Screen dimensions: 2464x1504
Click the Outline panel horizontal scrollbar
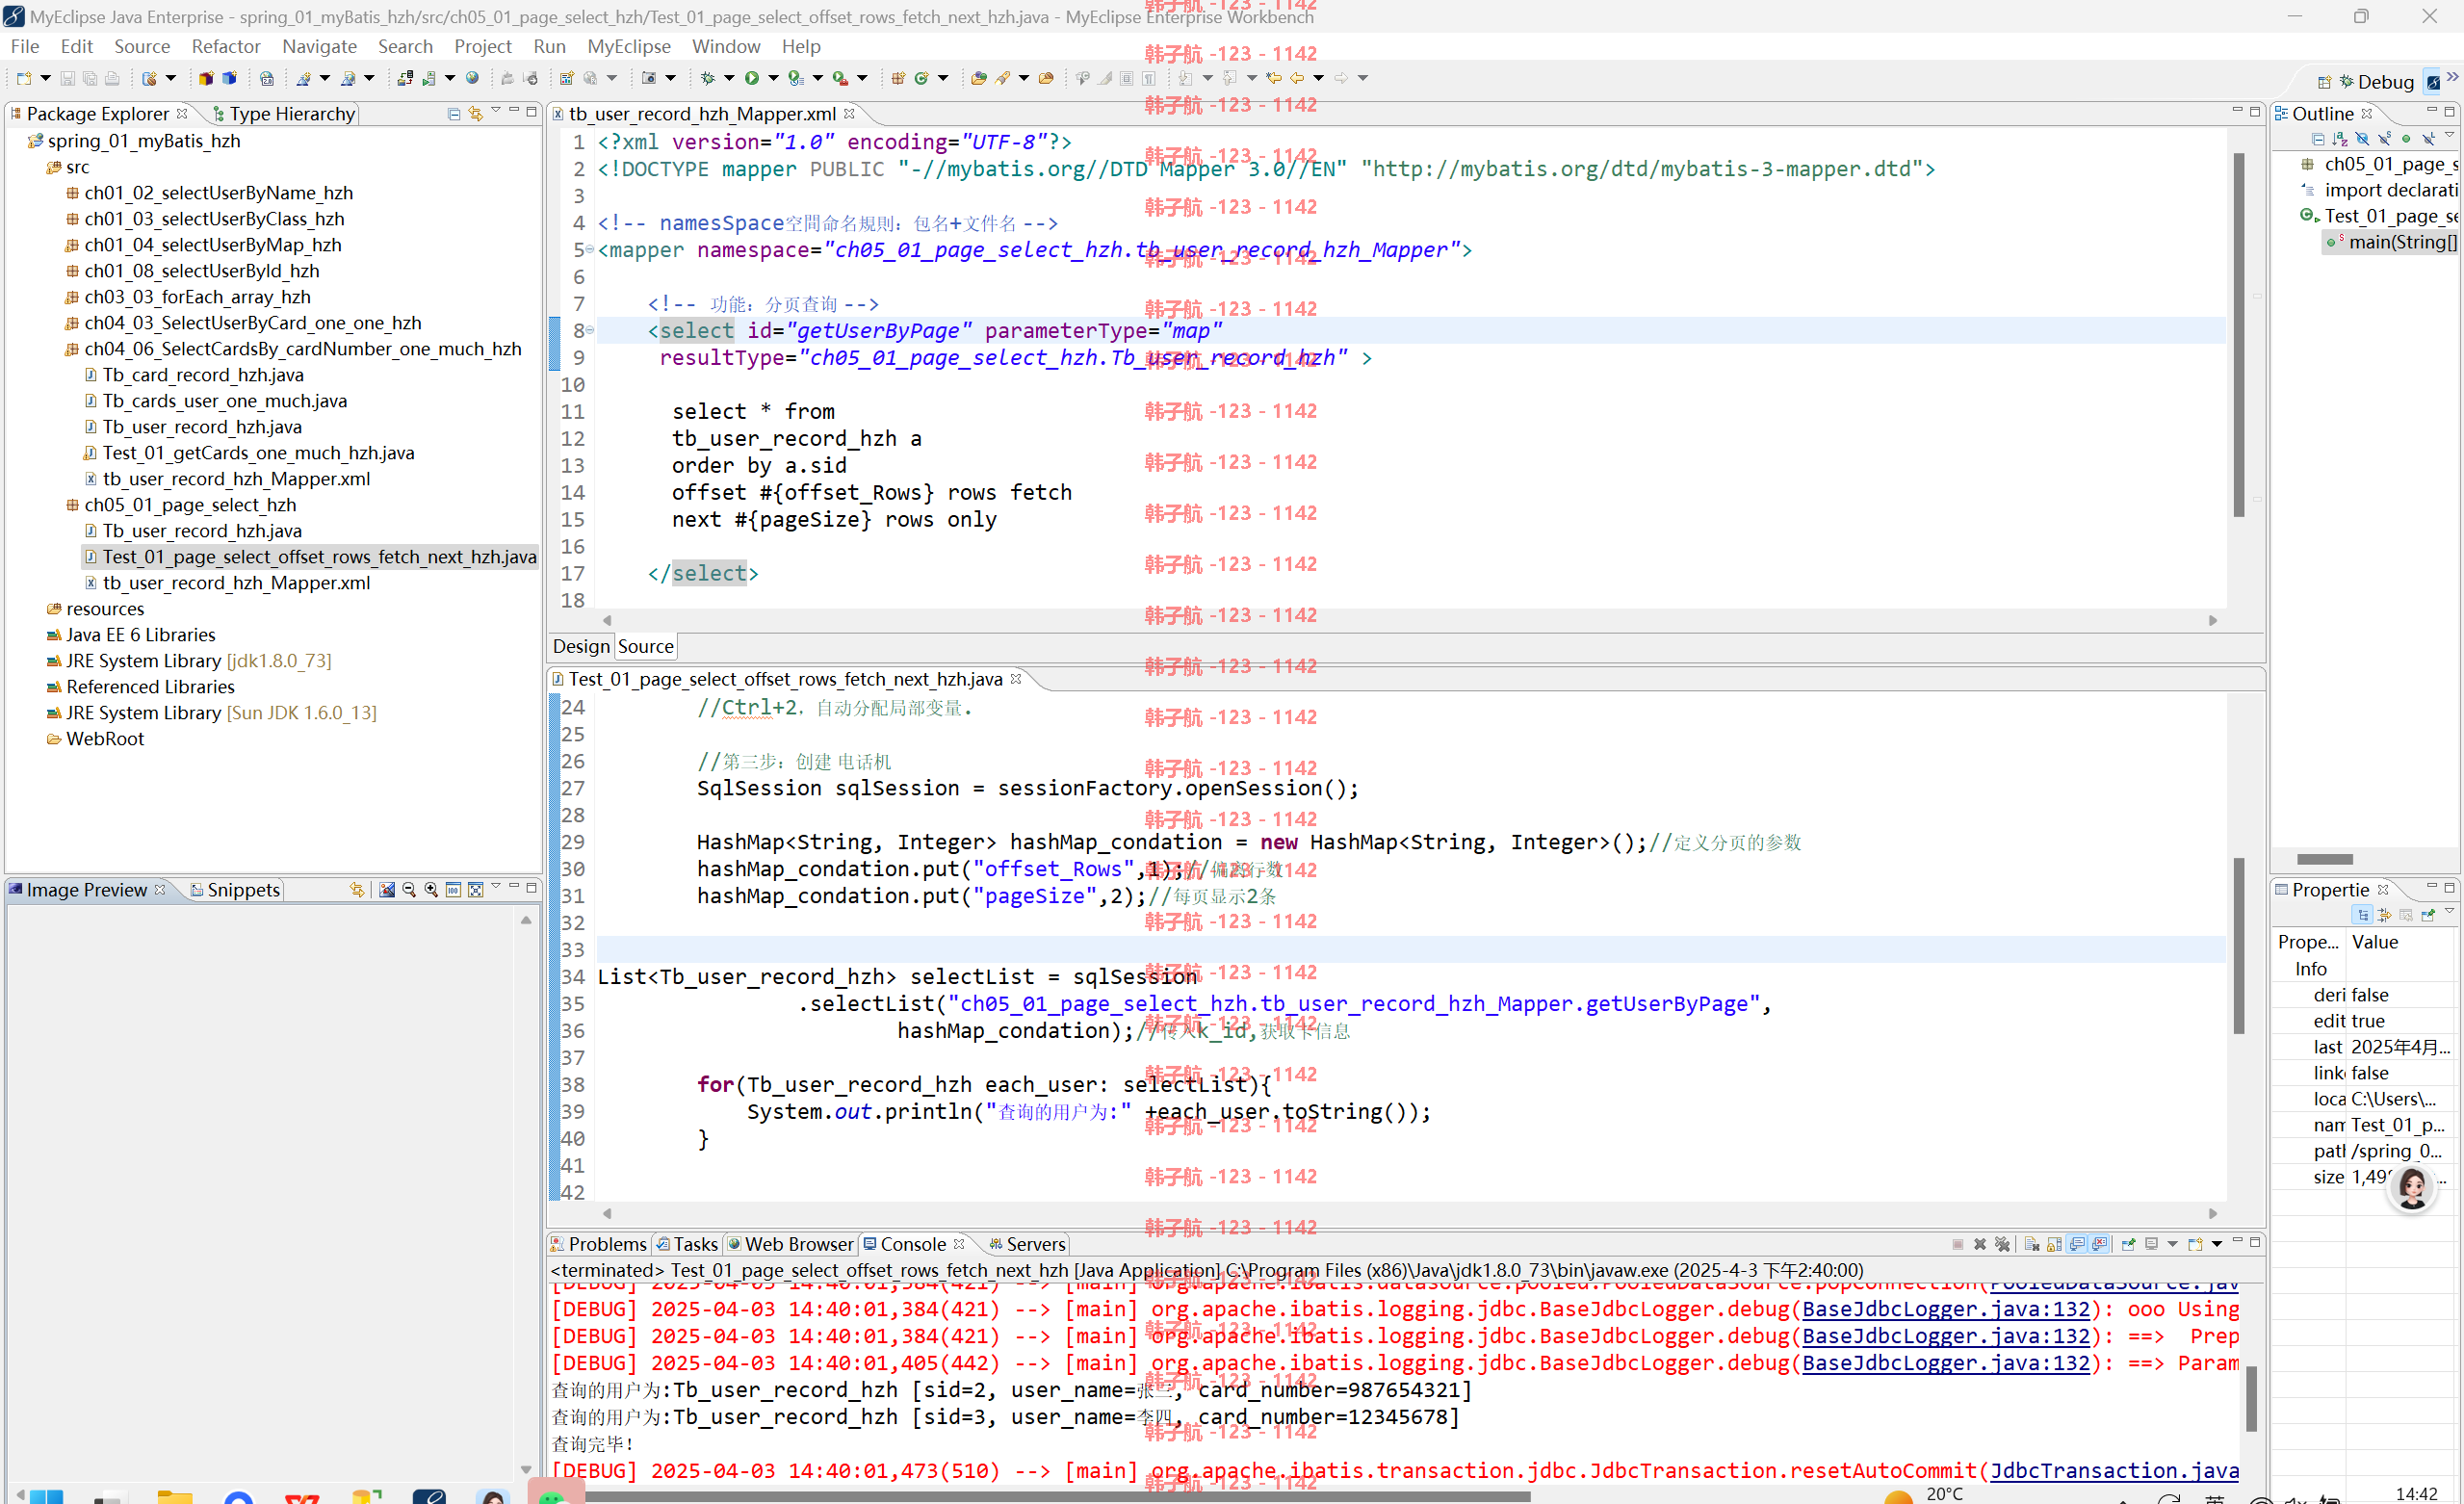pos(2325,859)
